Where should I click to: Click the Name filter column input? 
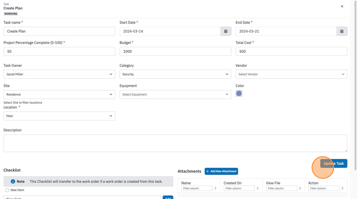coord(197,188)
